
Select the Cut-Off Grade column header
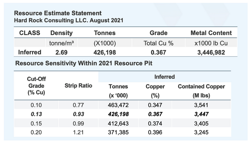pyautogui.click(x=36, y=86)
